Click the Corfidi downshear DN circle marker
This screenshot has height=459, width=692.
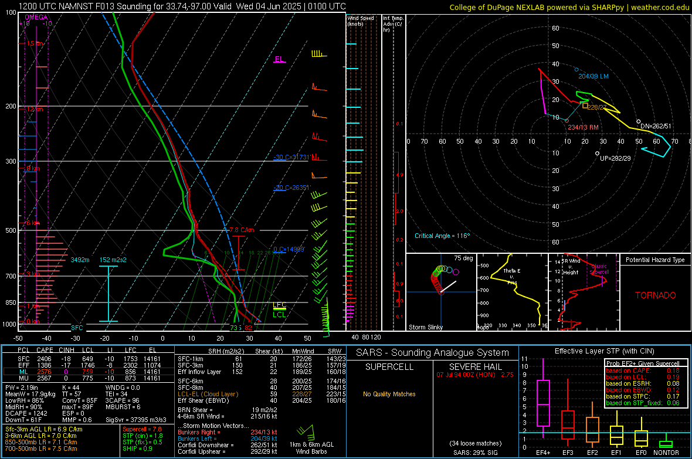[x=638, y=121]
